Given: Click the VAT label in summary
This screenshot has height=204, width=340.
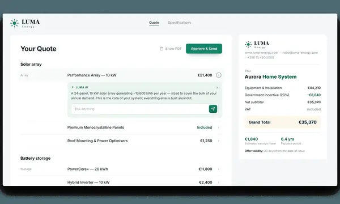Looking at the screenshot, I should (248, 109).
